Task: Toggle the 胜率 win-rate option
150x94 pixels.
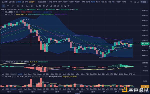Action: click(32, 2)
